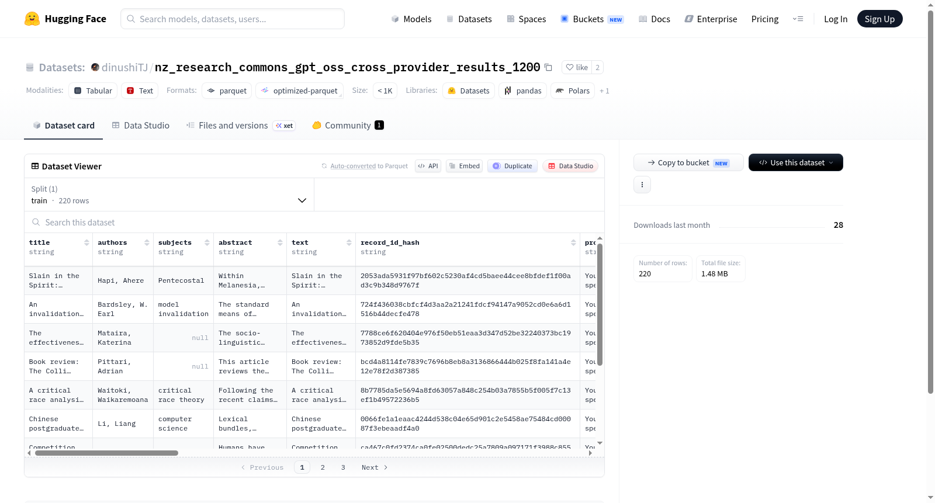Show the +1 more libraries
935x503 pixels.
604,91
